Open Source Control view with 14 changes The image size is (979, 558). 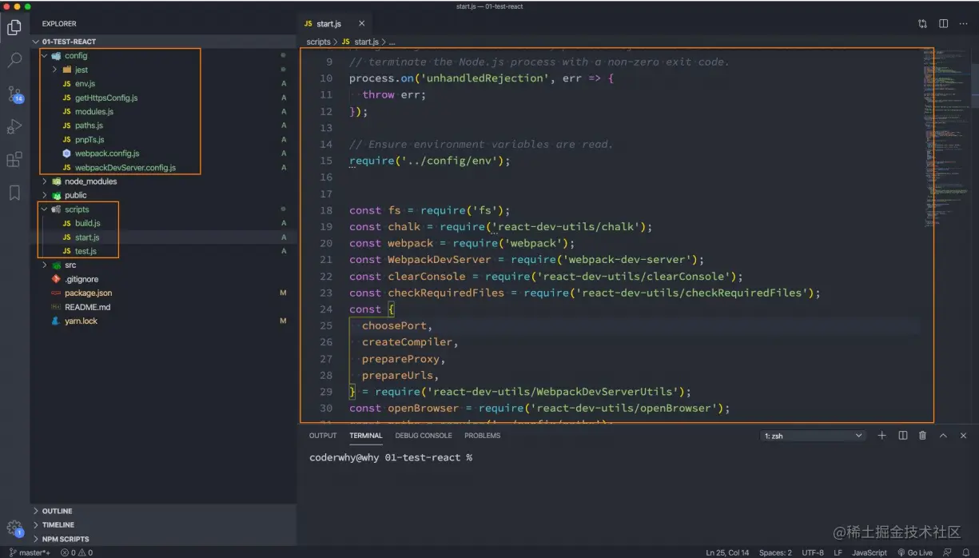[14, 94]
